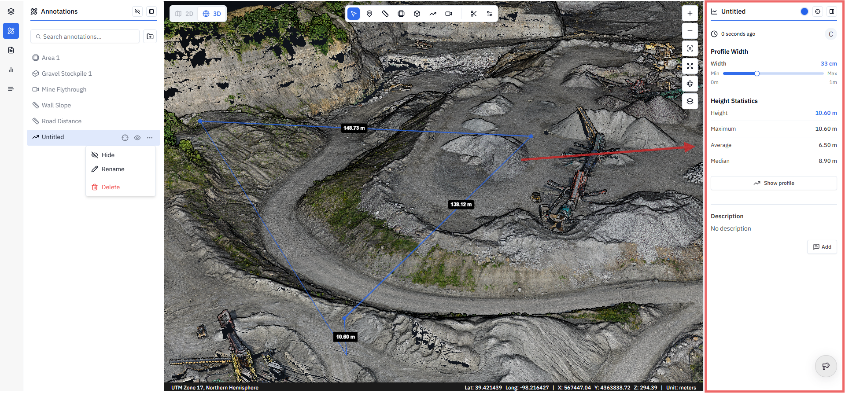
Task: Select the ruler distance measurement tool
Action: pyautogui.click(x=385, y=14)
